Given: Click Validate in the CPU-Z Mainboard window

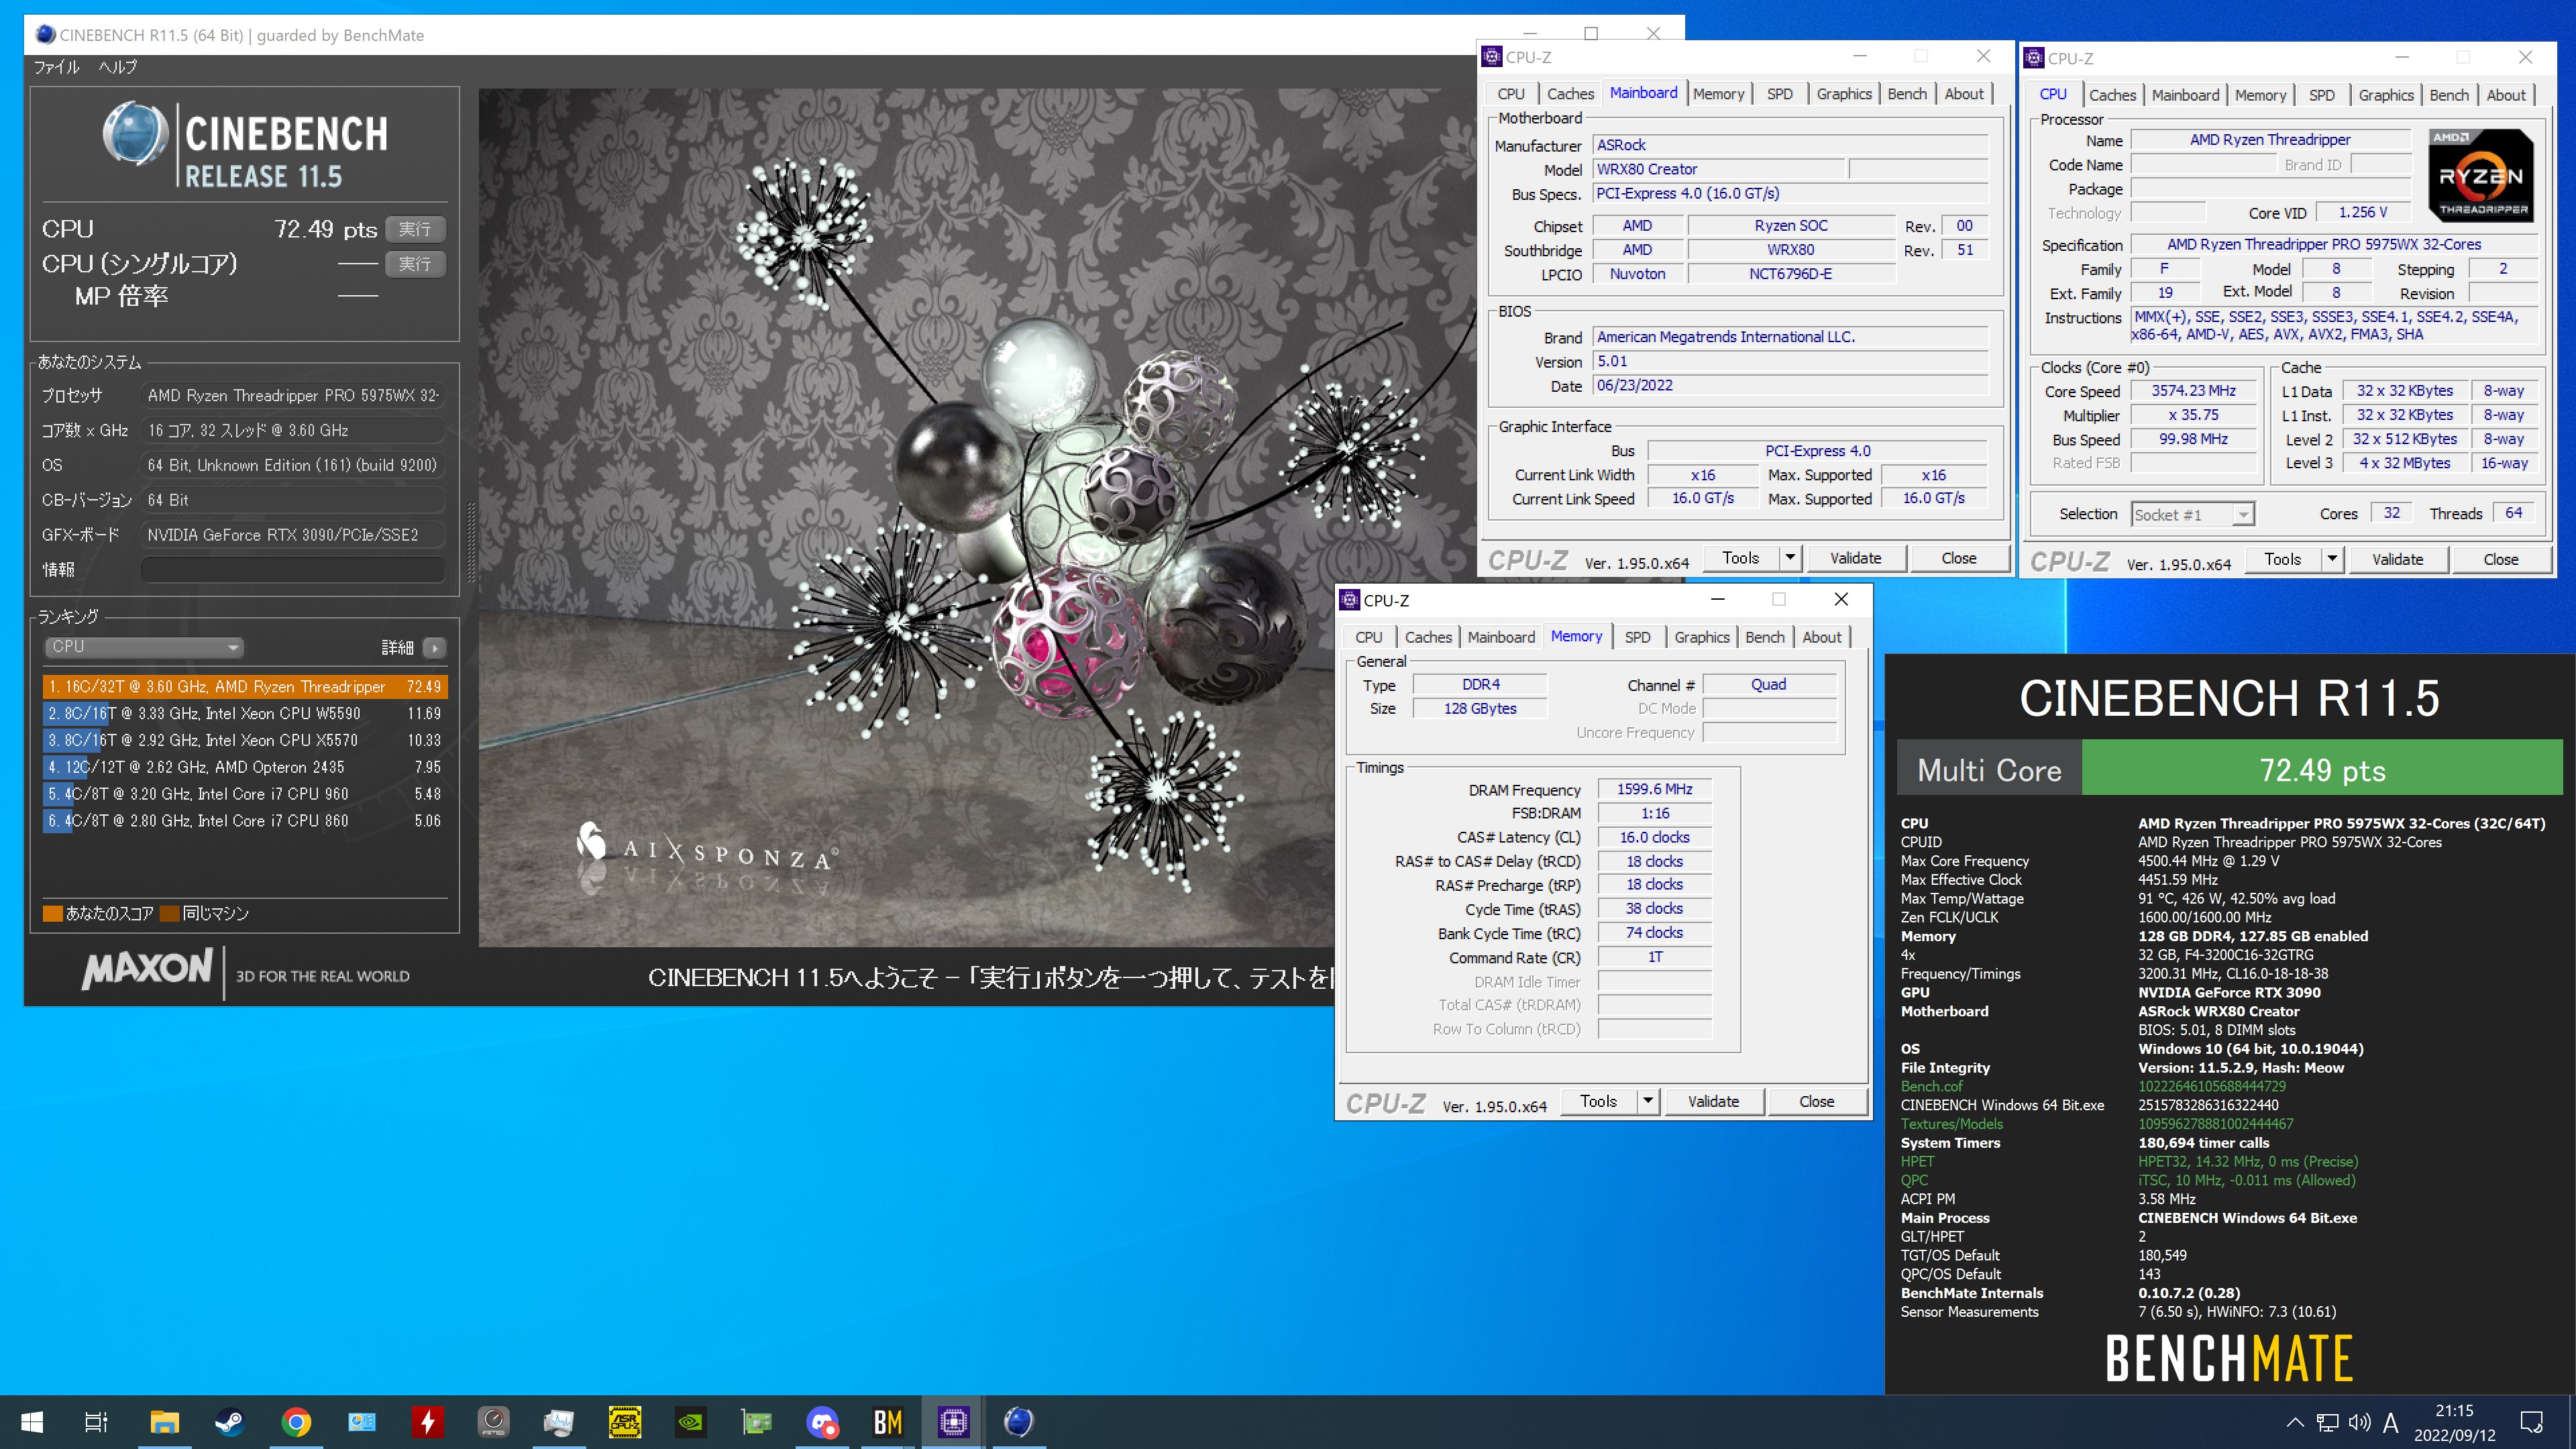Looking at the screenshot, I should pos(1855,558).
